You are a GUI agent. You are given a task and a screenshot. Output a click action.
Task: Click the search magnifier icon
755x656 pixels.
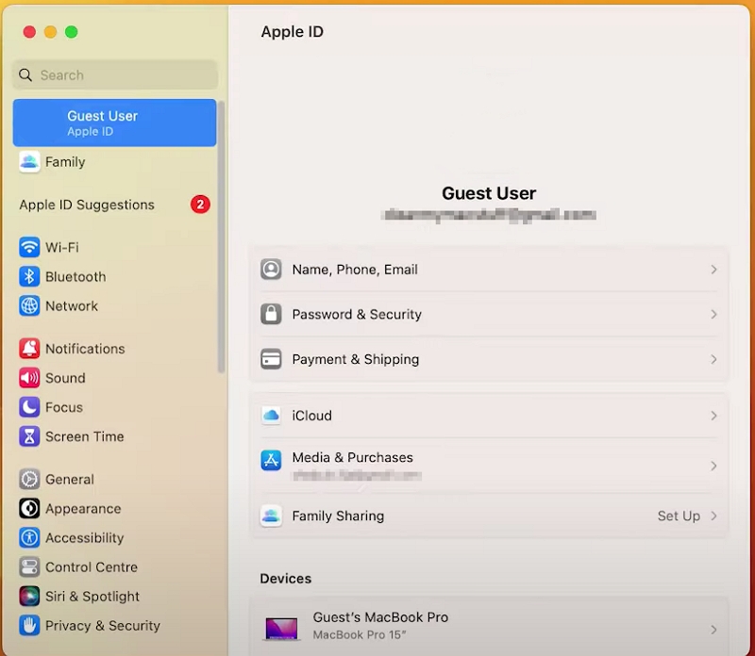(25, 75)
